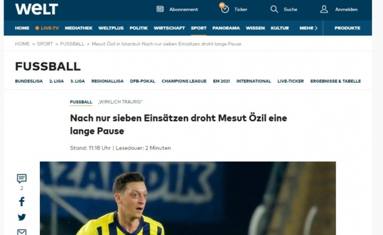Open the comments speech bubble icon
This screenshot has width=383, height=235.
pos(22,179)
